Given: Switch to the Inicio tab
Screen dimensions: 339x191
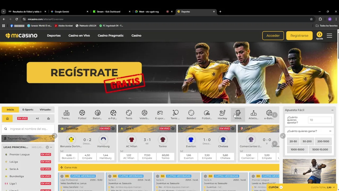Looking at the screenshot, I should [10, 110].
